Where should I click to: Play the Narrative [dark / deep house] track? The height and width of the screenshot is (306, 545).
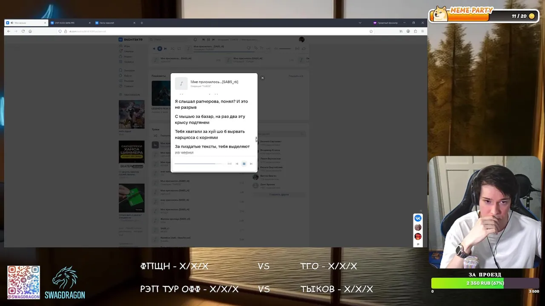point(196,239)
